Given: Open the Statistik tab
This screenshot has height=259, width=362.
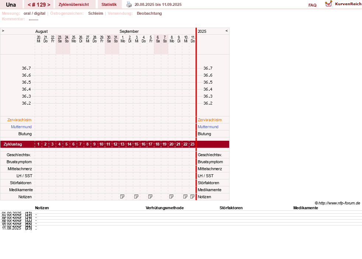Looking at the screenshot, I should coord(109,4).
